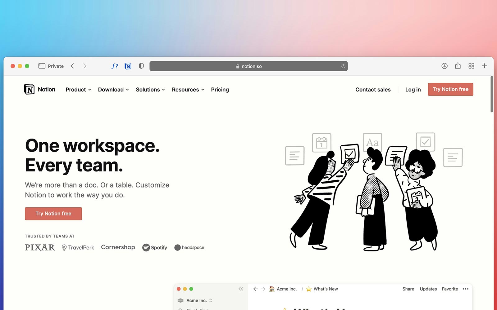Viewport: 497px width, 310px height.
Task: Click the PIXAR logo
Action: (40, 247)
